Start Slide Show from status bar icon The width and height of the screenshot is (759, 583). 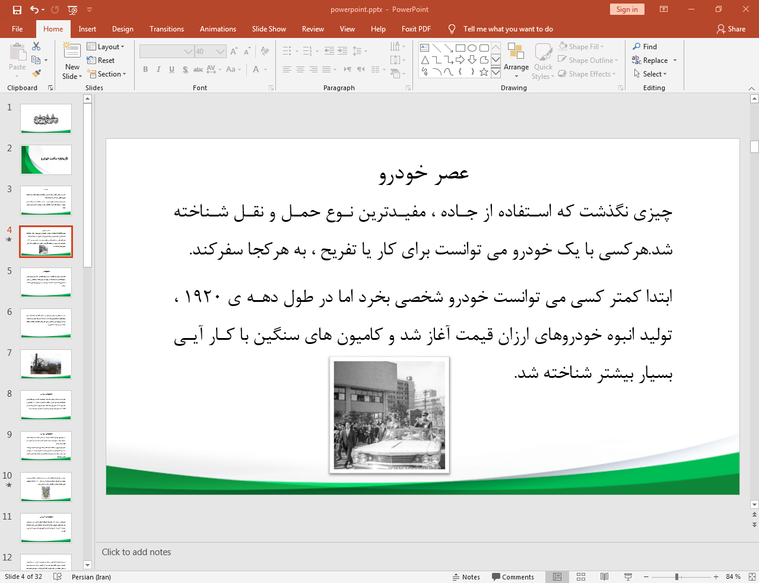coord(628,576)
